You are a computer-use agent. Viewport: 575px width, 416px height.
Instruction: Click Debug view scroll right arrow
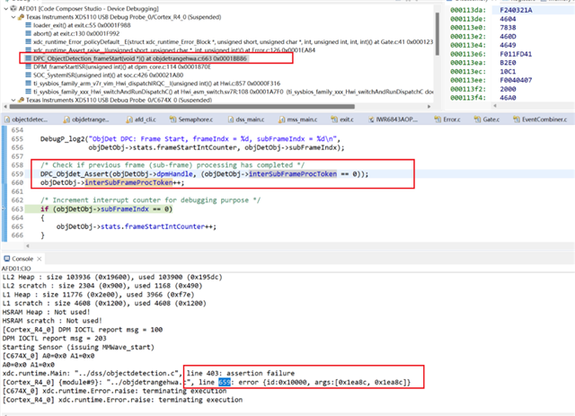[429, 106]
